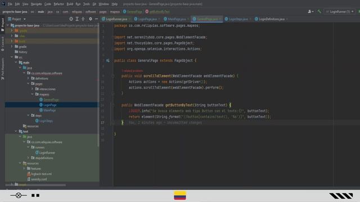
Task: Click the circled X icon in bottom bar
Action: 19,195
